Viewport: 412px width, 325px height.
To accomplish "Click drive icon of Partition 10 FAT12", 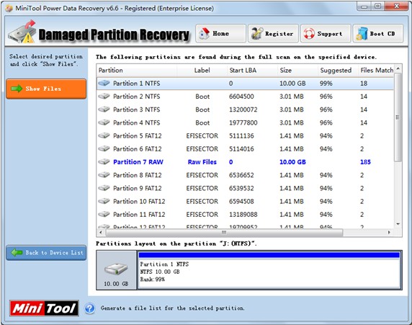I will point(104,202).
